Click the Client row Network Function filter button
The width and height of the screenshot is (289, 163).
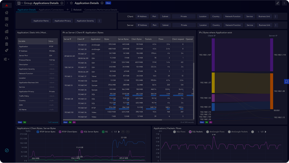pyautogui.click(x=233, y=16)
